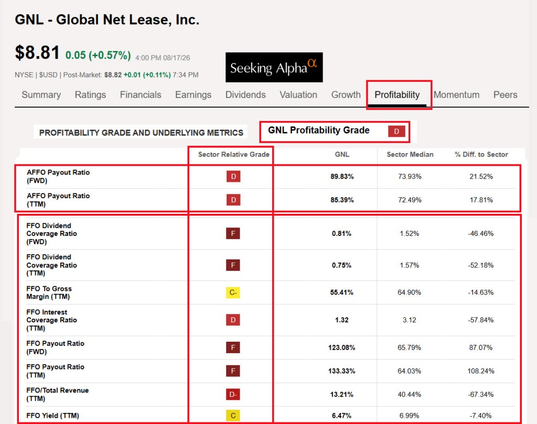Click FFO Interest Coverage Ratio (TTM) label
This screenshot has width=537, height=424.
click(x=52, y=320)
